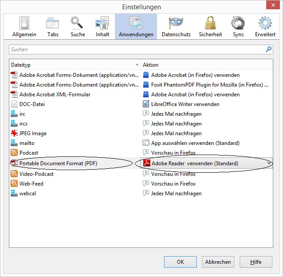Switch to the Sicherheit tab
Image resolution: width=283 pixels, height=277 pixels.
[x=210, y=27]
